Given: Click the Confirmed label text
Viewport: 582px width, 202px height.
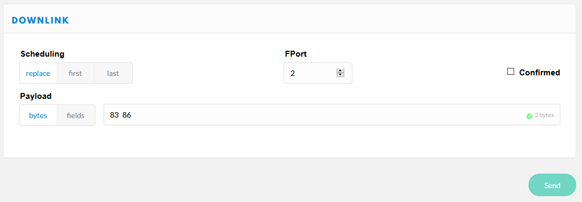Looking at the screenshot, I should [539, 72].
